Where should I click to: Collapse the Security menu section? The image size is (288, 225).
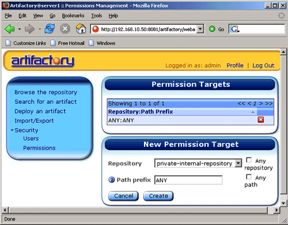12,130
